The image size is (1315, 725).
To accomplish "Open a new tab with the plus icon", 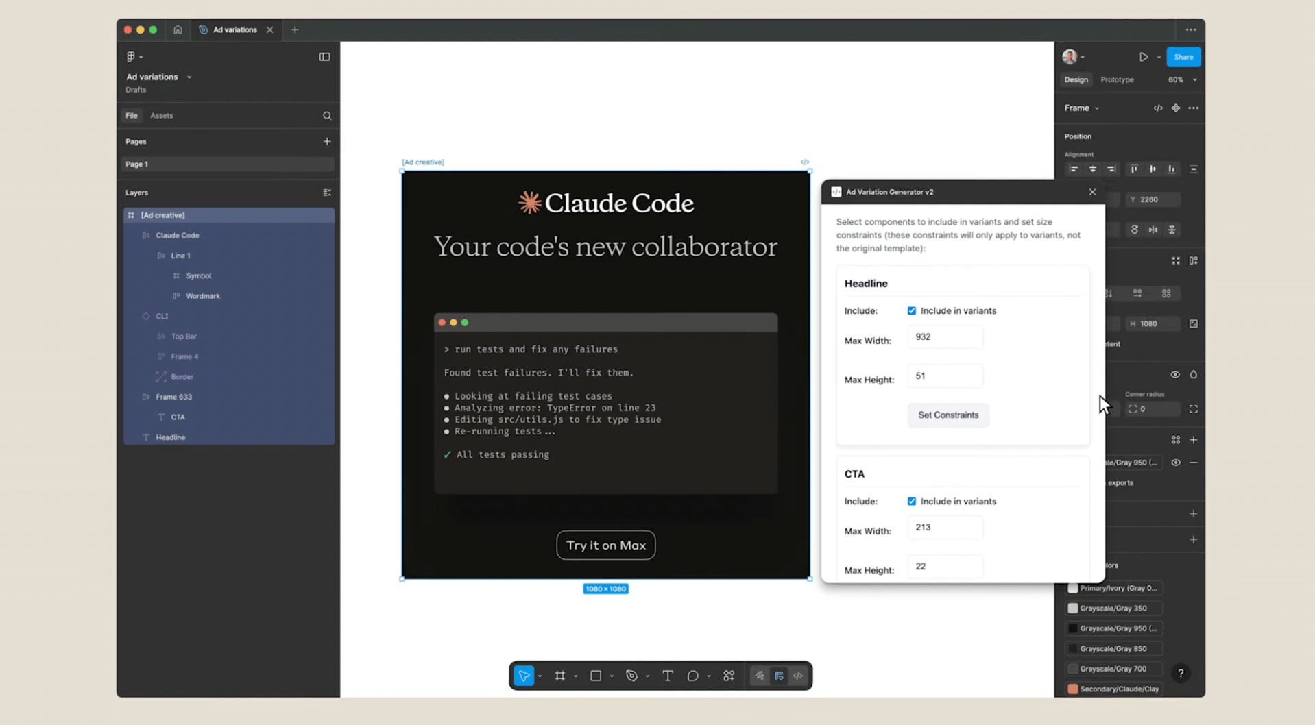I will point(295,29).
